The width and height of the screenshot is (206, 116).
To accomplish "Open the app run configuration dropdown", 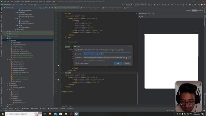I will [129, 5].
